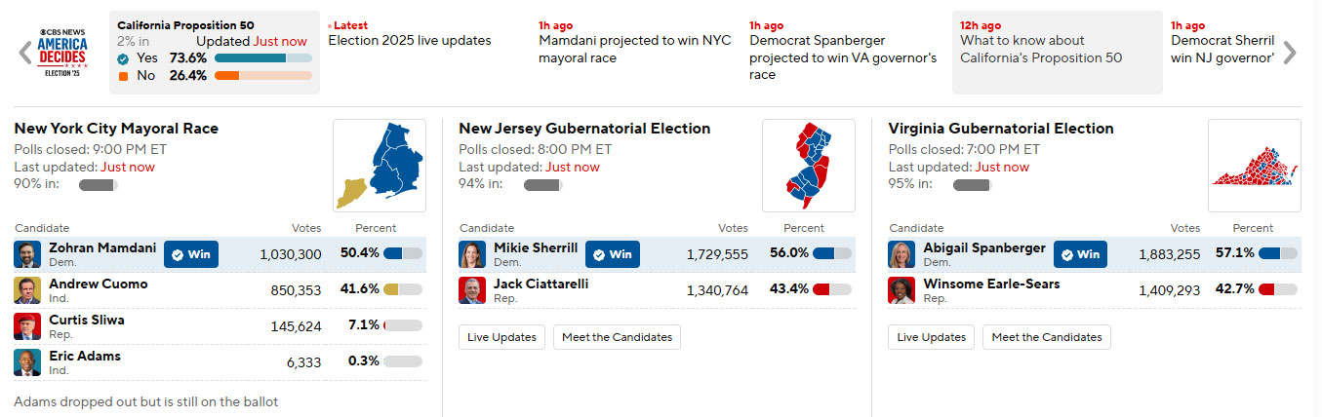Click the Proposition 50 Yes percentage bar
The image size is (1322, 417).
[263, 58]
